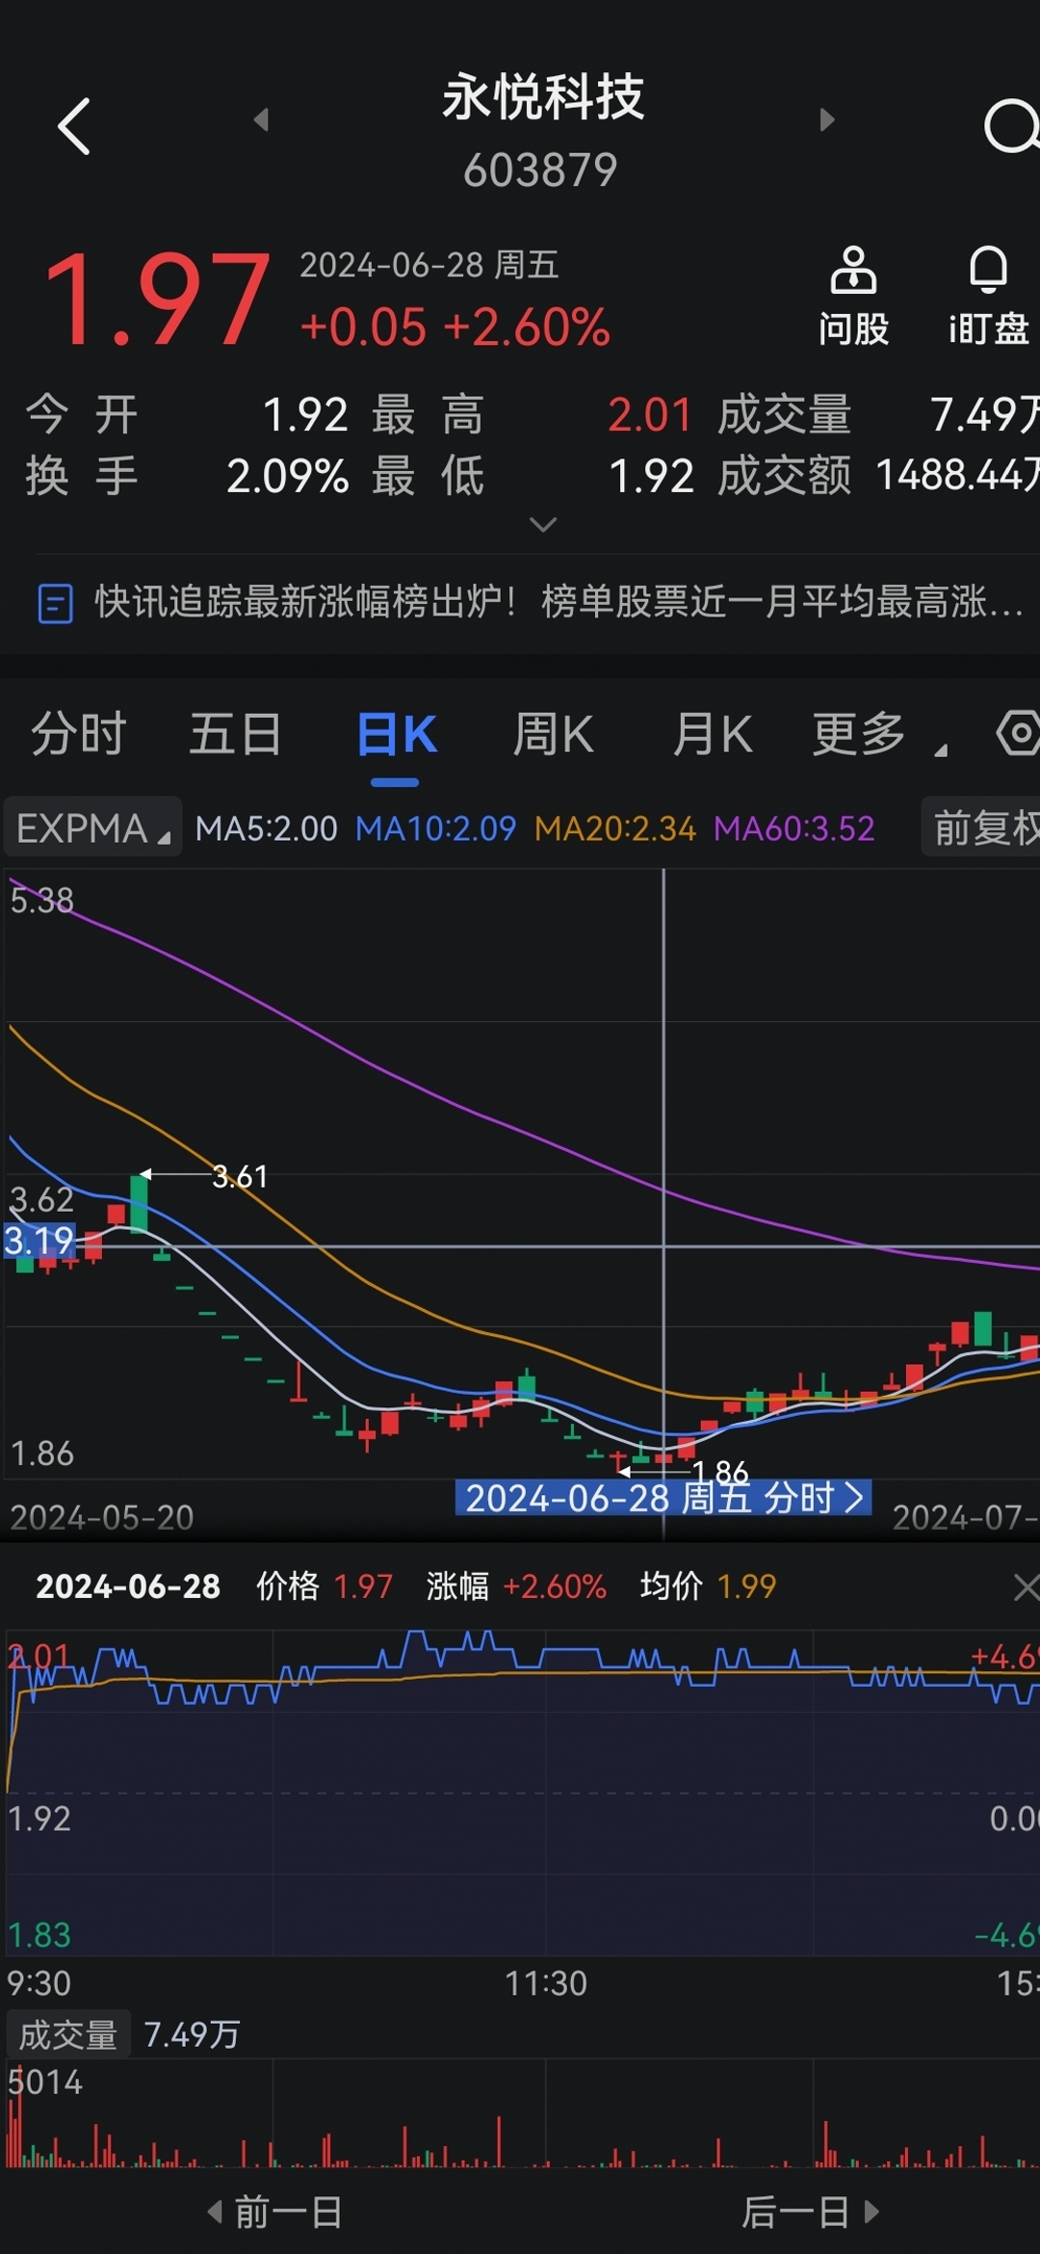Tap the MA5:2.00 indicator value

click(x=267, y=828)
